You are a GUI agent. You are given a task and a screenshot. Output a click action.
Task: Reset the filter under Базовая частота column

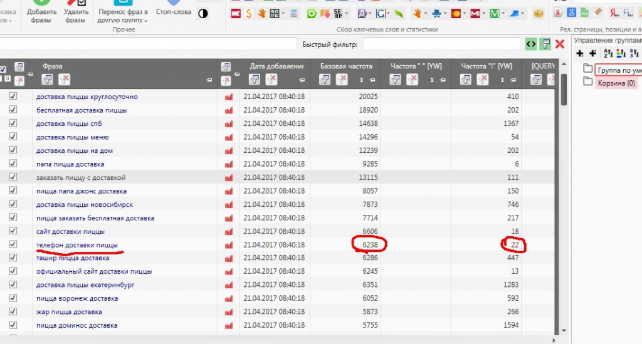342,80
